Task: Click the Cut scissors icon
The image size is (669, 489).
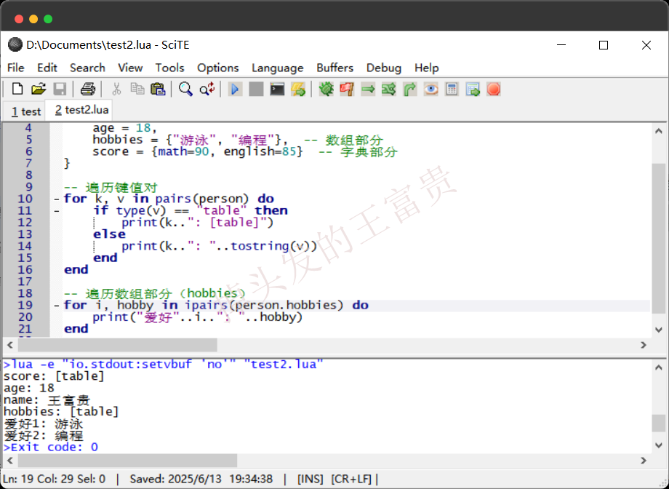Action: [116, 90]
